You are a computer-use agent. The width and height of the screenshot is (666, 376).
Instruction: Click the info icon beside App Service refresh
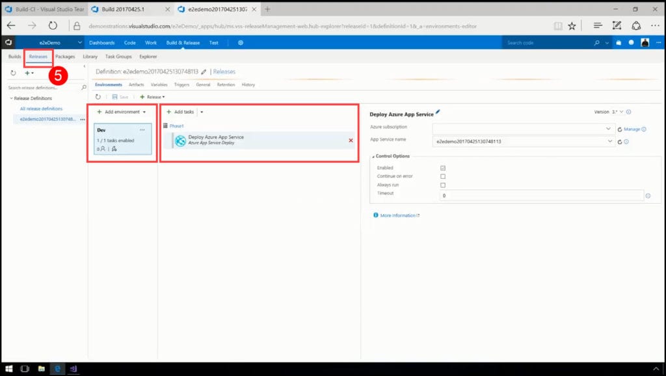(x=626, y=142)
